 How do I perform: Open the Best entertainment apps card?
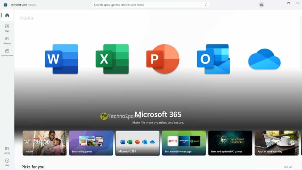tap(184, 143)
